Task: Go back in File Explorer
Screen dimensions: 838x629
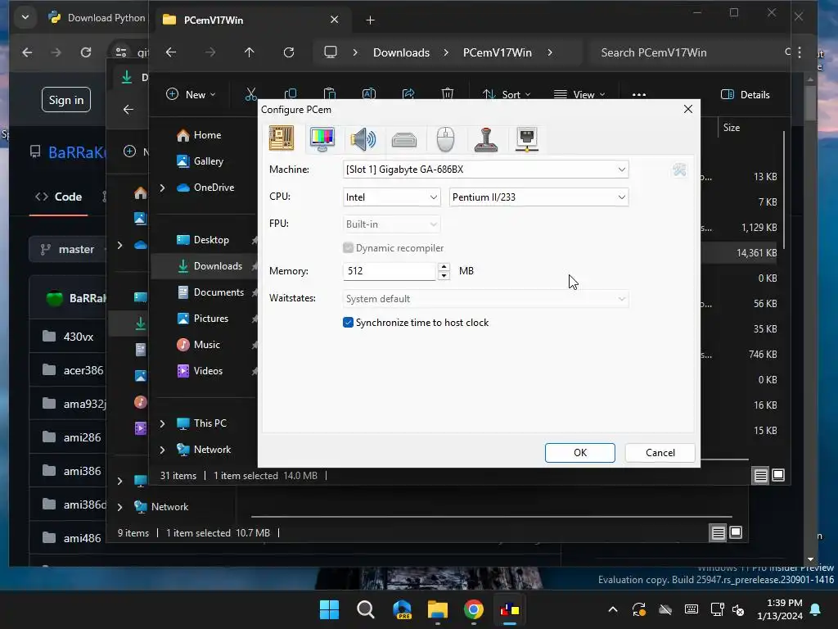Action: pos(171,52)
